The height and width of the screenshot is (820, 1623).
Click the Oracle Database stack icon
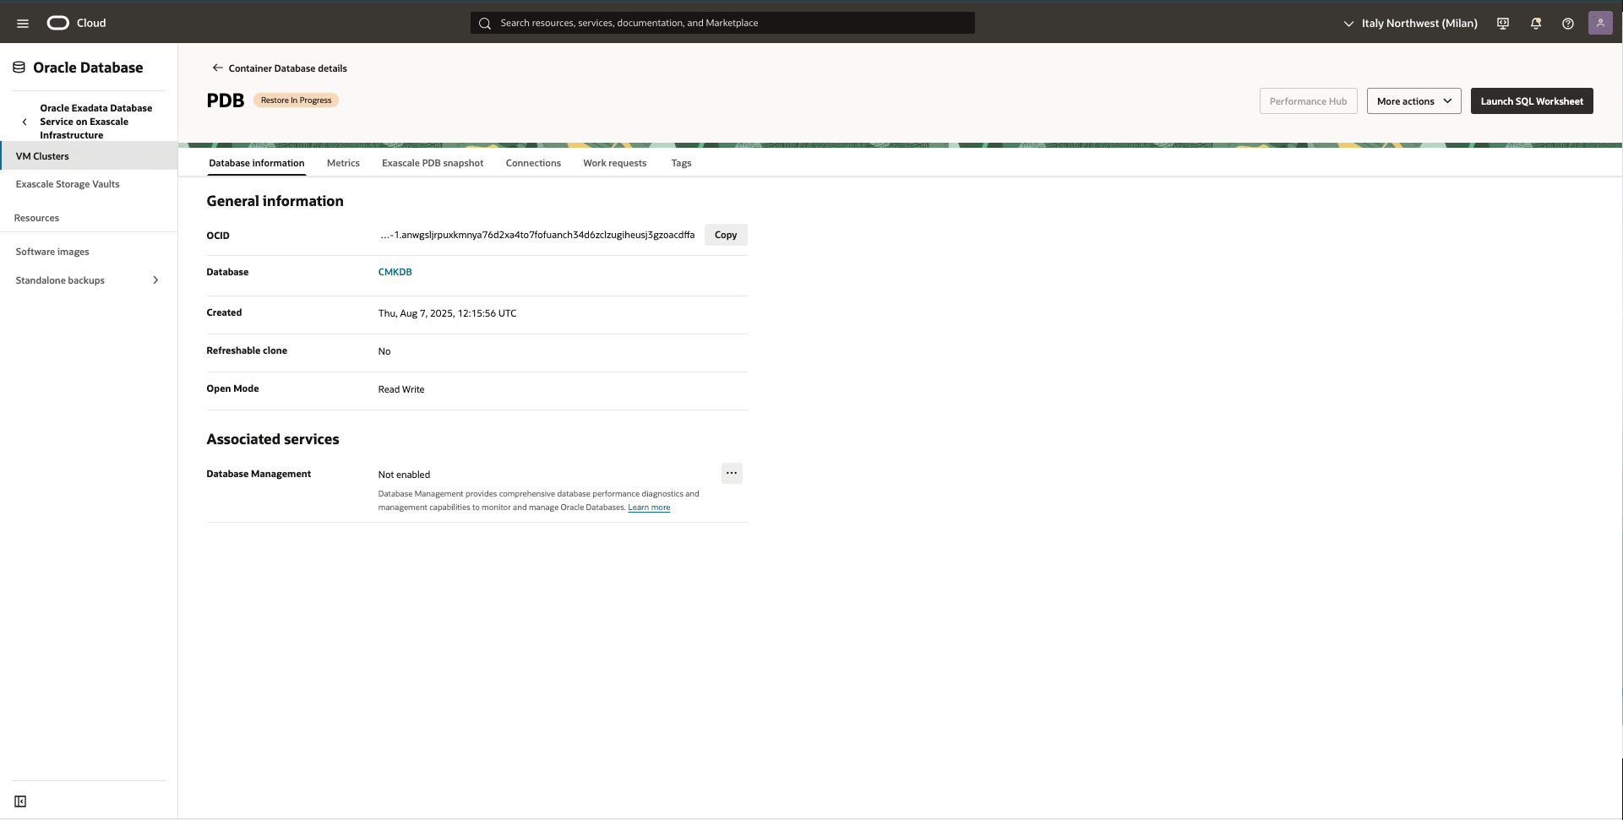(x=19, y=68)
